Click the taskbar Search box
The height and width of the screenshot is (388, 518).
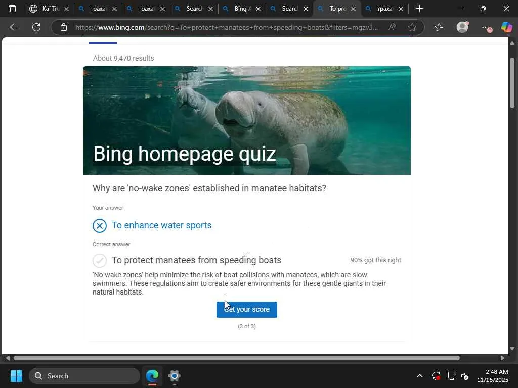[84, 376]
